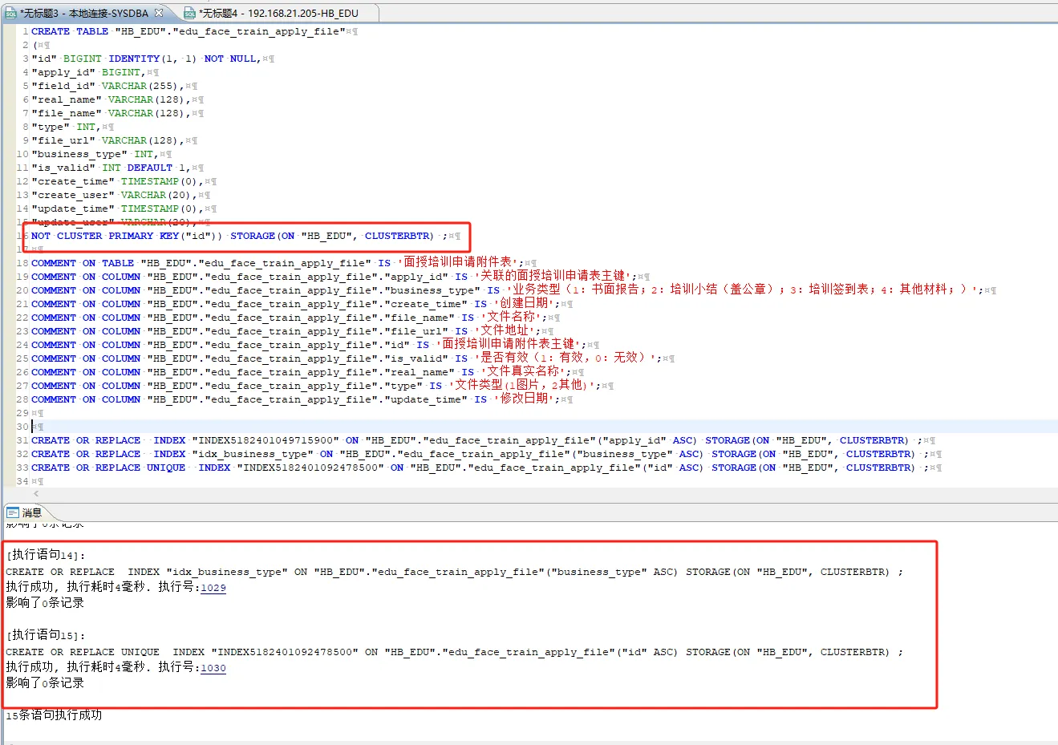The width and height of the screenshot is (1058, 745).
Task: Click COMMENT ON TABLE 面授培训申请附件表 line
Action: (x=278, y=262)
